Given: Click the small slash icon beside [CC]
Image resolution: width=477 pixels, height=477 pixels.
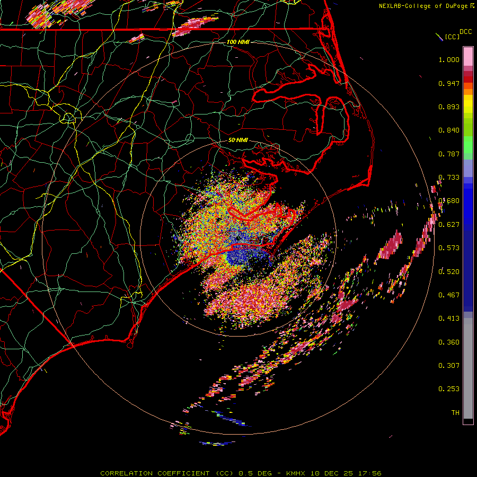Looking at the screenshot, I should (x=439, y=37).
